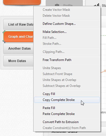Choose Make Selection from menu
106x136 pixels.
[x=67, y=32]
